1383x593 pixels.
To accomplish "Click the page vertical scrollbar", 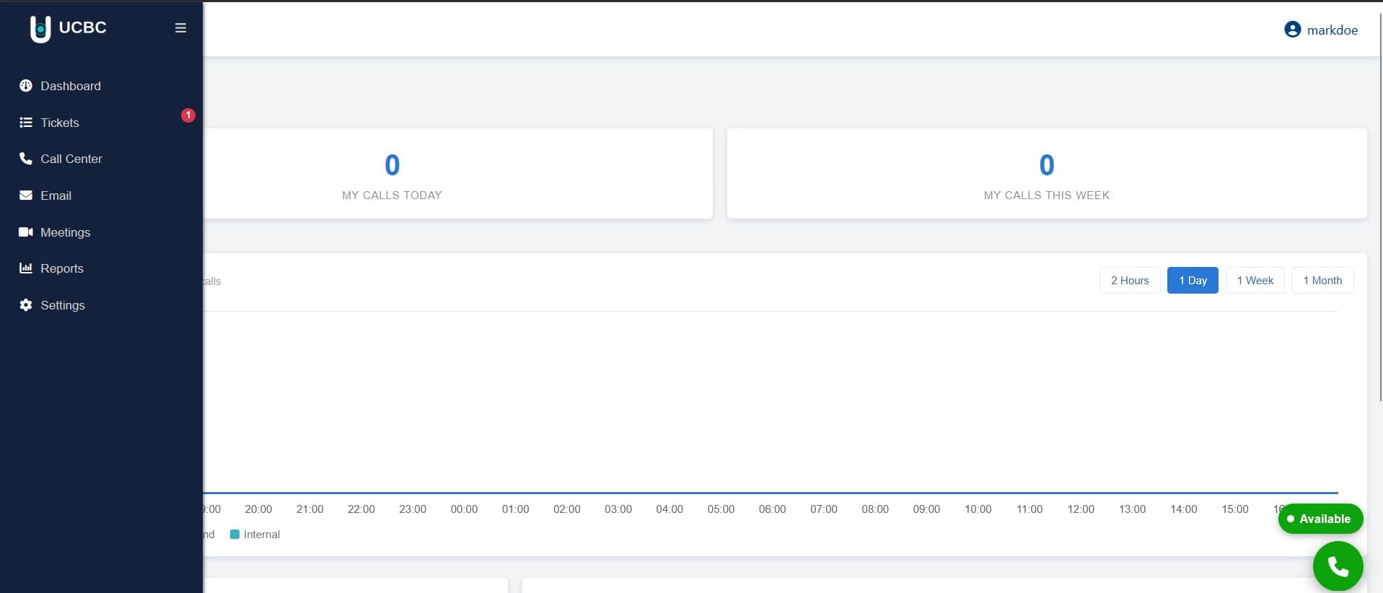I will (x=1379, y=206).
